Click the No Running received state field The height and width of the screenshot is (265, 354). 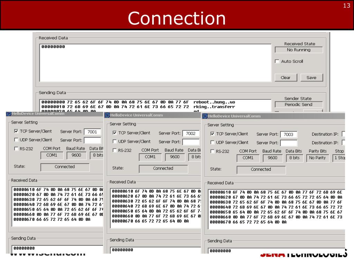click(x=299, y=50)
